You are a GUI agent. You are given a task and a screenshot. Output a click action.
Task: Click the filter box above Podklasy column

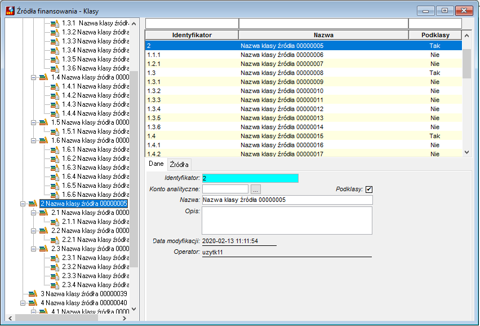[435, 23]
